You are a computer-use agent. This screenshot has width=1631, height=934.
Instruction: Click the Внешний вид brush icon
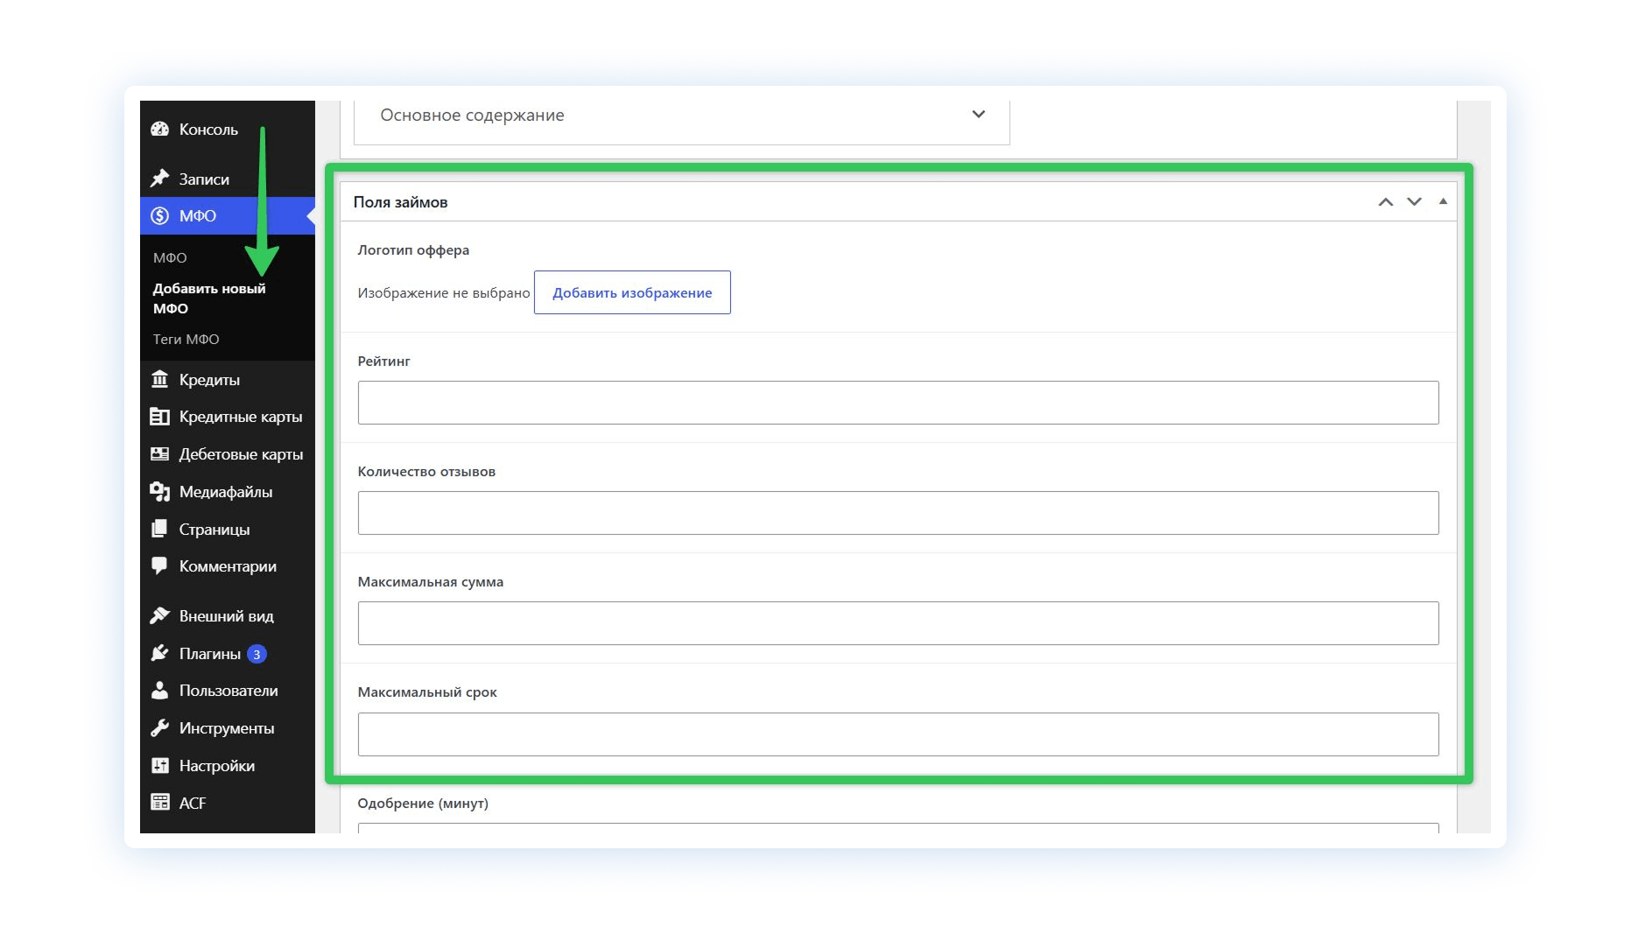tap(159, 615)
